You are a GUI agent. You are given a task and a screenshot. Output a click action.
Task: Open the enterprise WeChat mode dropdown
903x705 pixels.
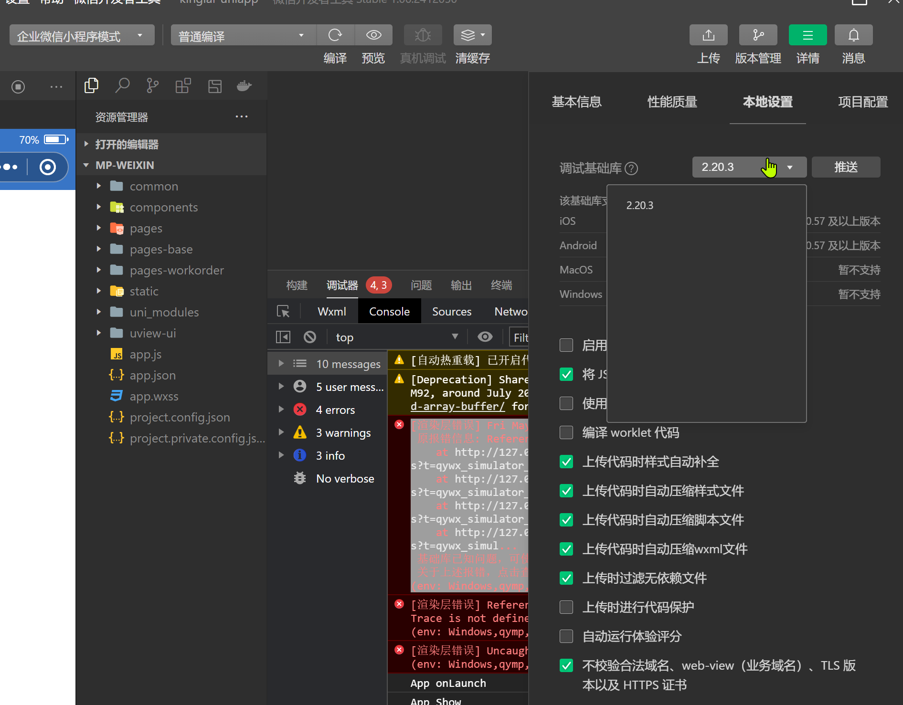point(82,35)
